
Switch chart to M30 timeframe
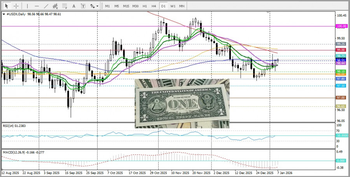tap(135, 6)
